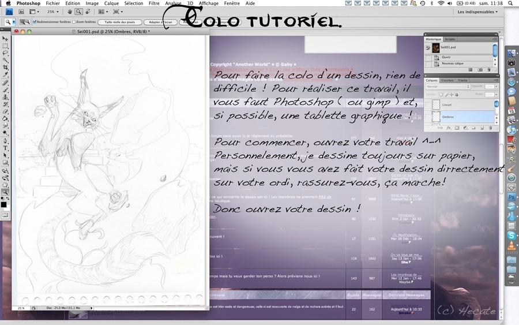
Task: Launch Bridge from the application bar
Action: coord(21,12)
